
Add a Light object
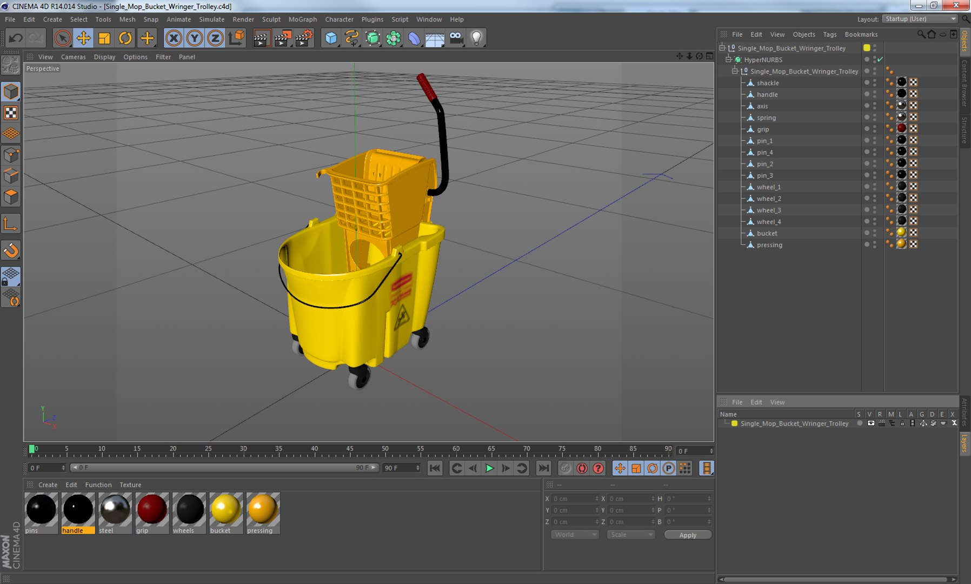tap(476, 38)
